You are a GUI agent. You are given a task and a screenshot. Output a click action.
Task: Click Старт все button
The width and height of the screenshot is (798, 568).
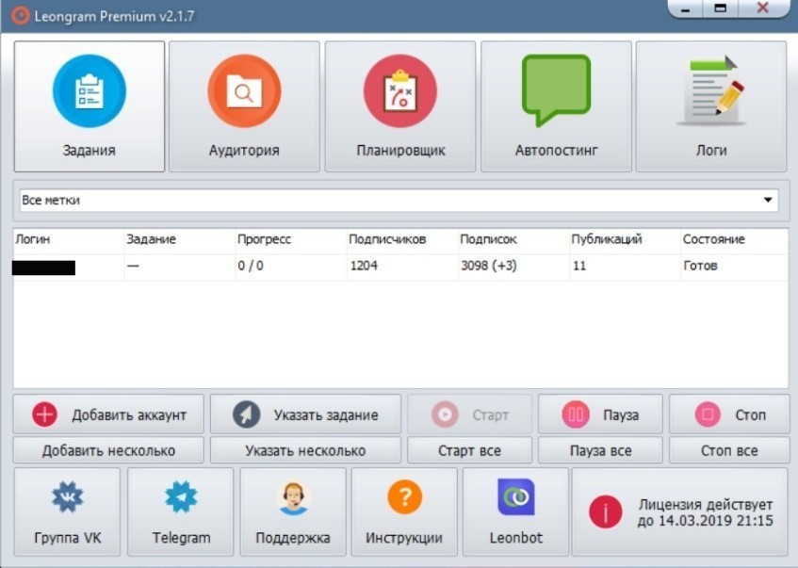click(470, 450)
